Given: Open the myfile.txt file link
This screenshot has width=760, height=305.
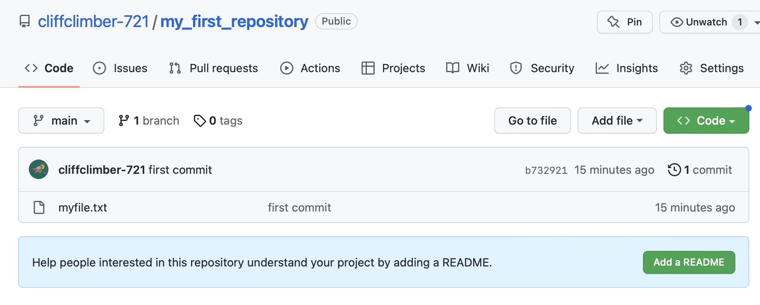Looking at the screenshot, I should [x=83, y=207].
